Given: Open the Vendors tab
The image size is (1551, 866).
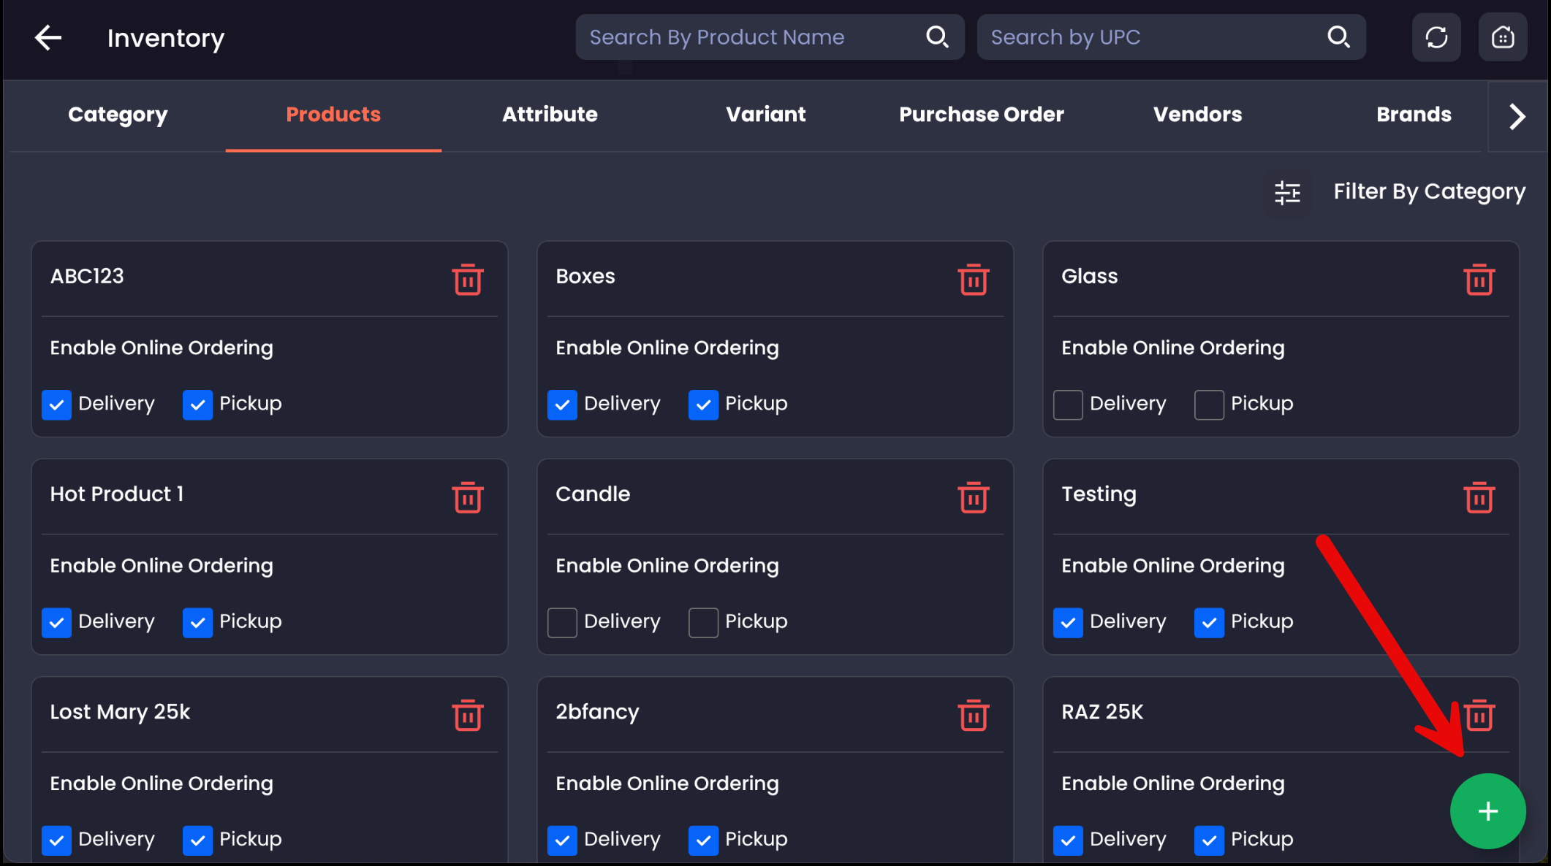Looking at the screenshot, I should [1197, 115].
